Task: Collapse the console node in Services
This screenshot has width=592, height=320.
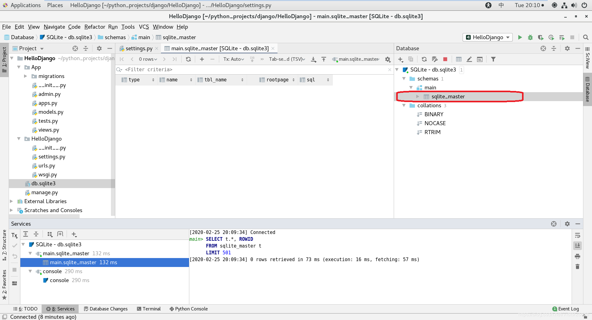Action: click(30, 271)
